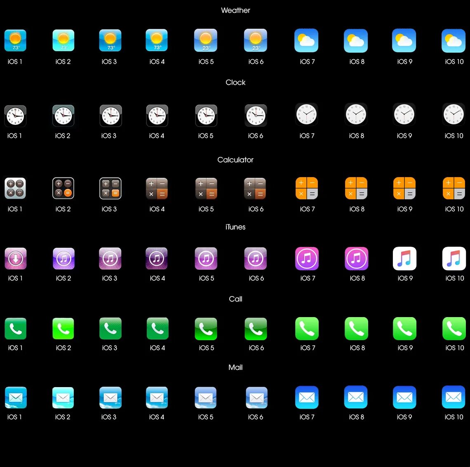Click the iOS 3 Clock icon
Image resolution: width=470 pixels, height=467 pixels.
coord(110,116)
